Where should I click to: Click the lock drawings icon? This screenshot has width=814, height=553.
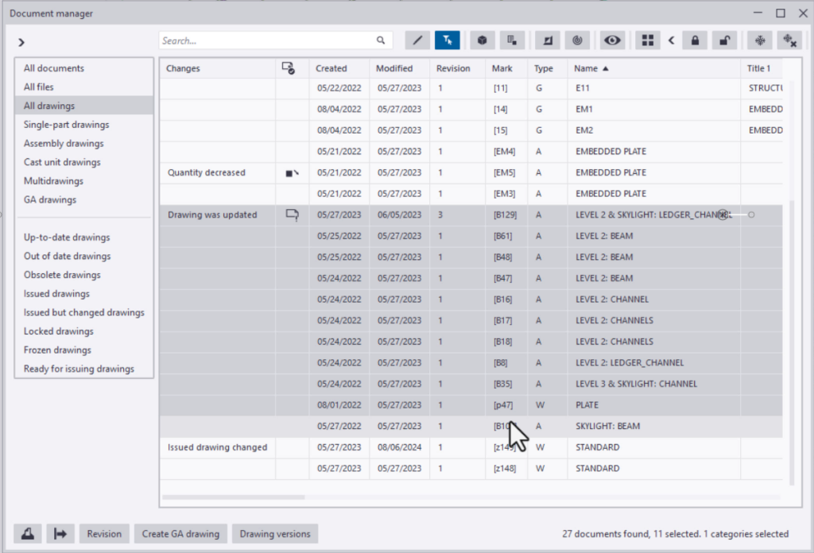695,40
